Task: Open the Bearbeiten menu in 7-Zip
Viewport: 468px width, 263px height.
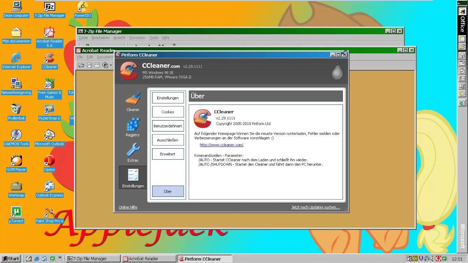Action: (101, 38)
